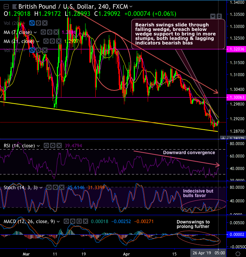Expand the MA (7, close) legend chevron
Screen dimensions: 246x257
[35, 32]
